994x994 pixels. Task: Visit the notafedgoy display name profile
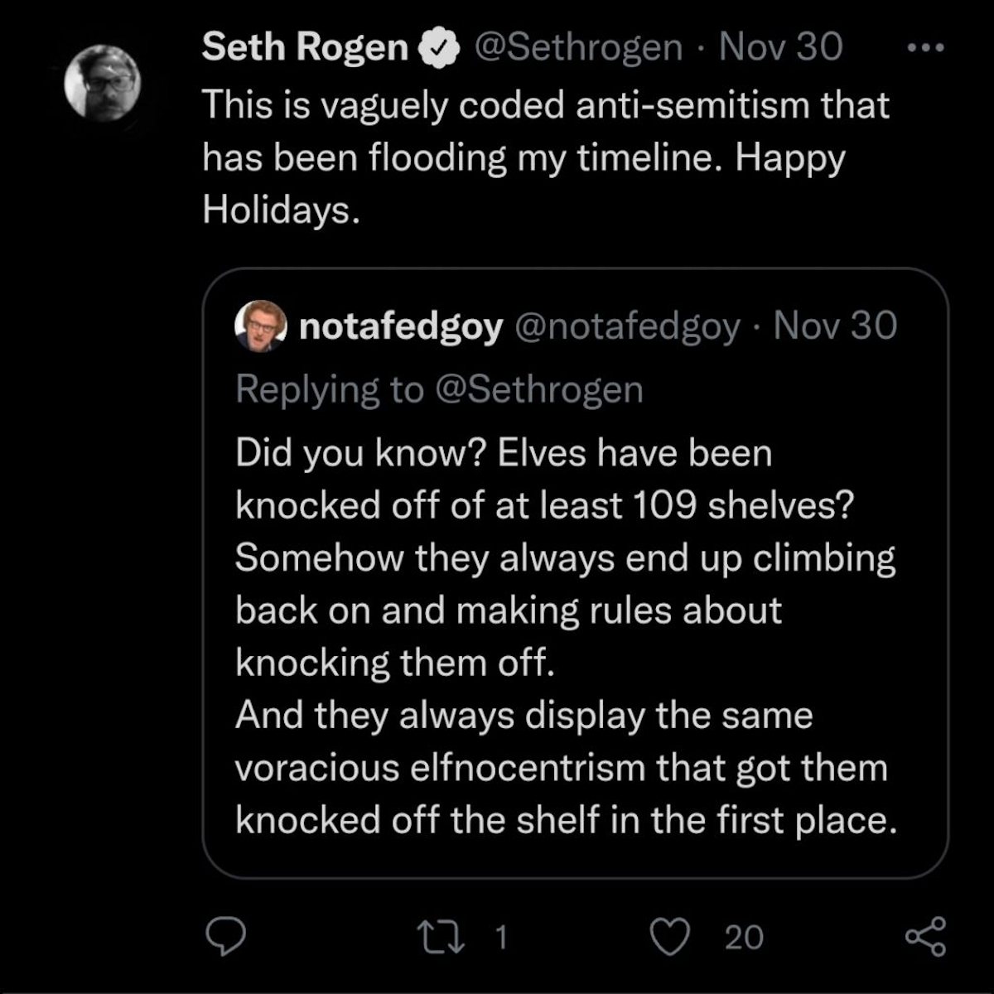[400, 326]
